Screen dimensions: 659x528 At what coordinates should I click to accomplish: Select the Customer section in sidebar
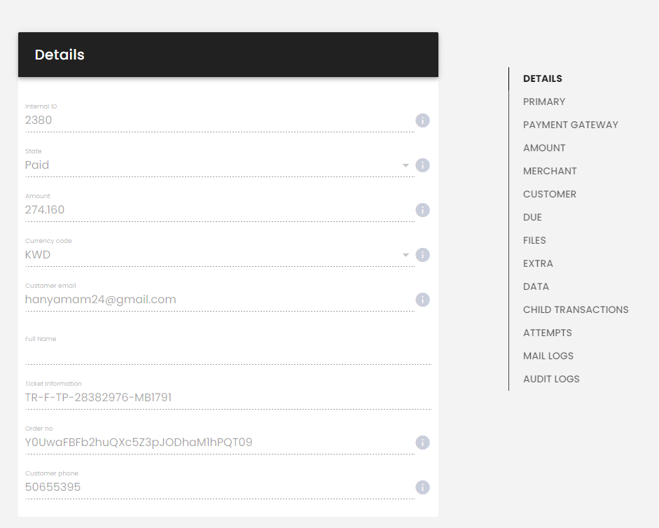[549, 194]
